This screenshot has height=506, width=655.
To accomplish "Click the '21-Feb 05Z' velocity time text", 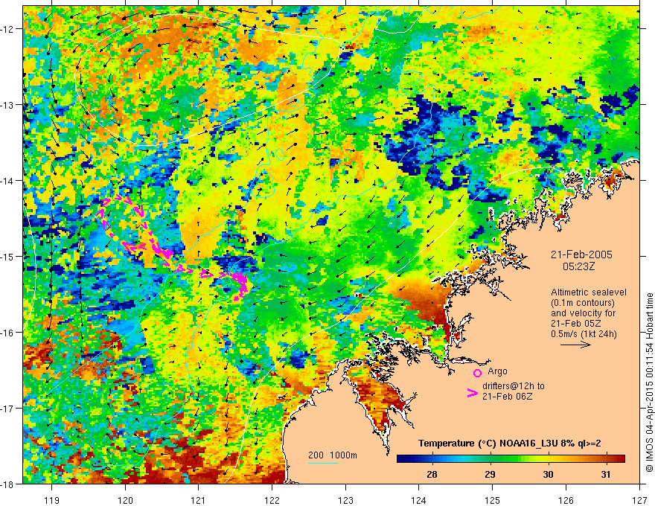I will 577,324.
